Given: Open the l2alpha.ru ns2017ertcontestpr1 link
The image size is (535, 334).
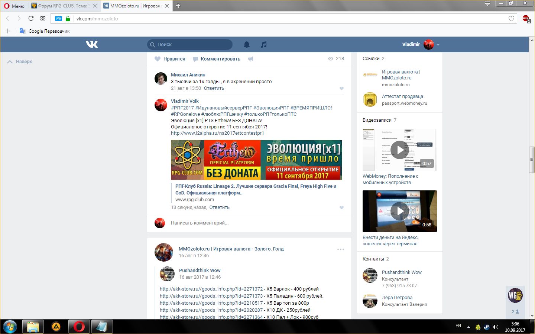Looking at the screenshot, I should [217, 133].
